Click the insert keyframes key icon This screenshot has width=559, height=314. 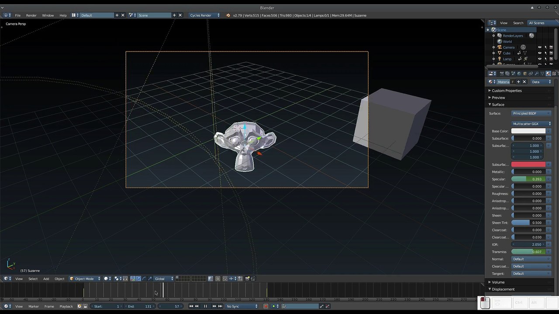coord(322,307)
